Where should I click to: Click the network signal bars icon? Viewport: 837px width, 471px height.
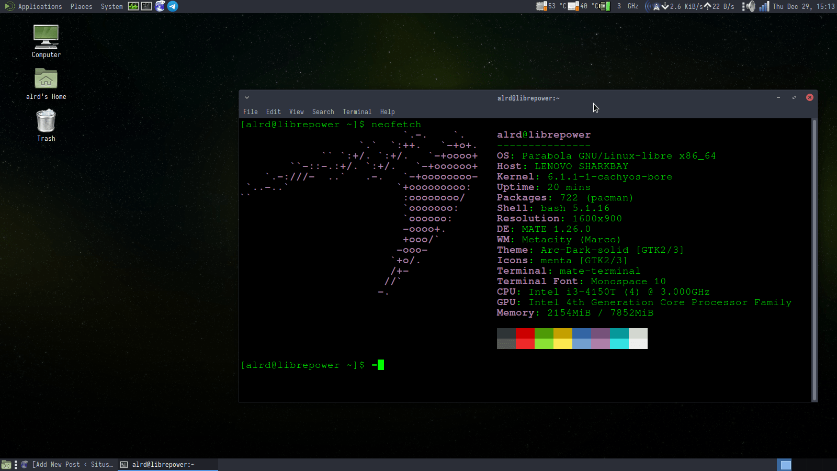(x=764, y=6)
